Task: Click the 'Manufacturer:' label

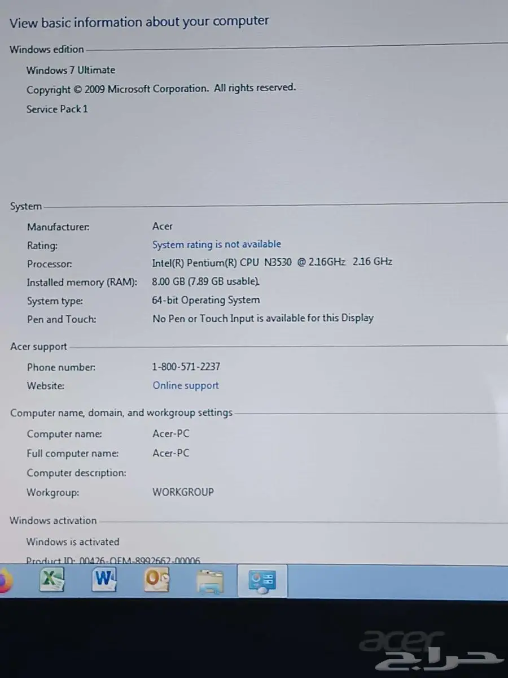Action: point(58,227)
